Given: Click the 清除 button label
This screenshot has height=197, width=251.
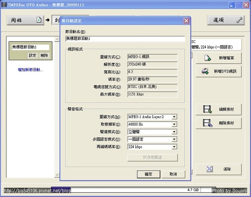Looking at the screenshot, I should tap(227, 169).
